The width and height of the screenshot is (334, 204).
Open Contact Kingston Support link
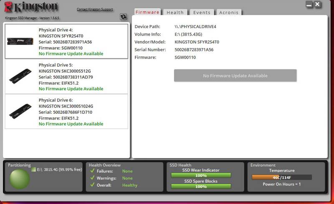[x=95, y=9]
